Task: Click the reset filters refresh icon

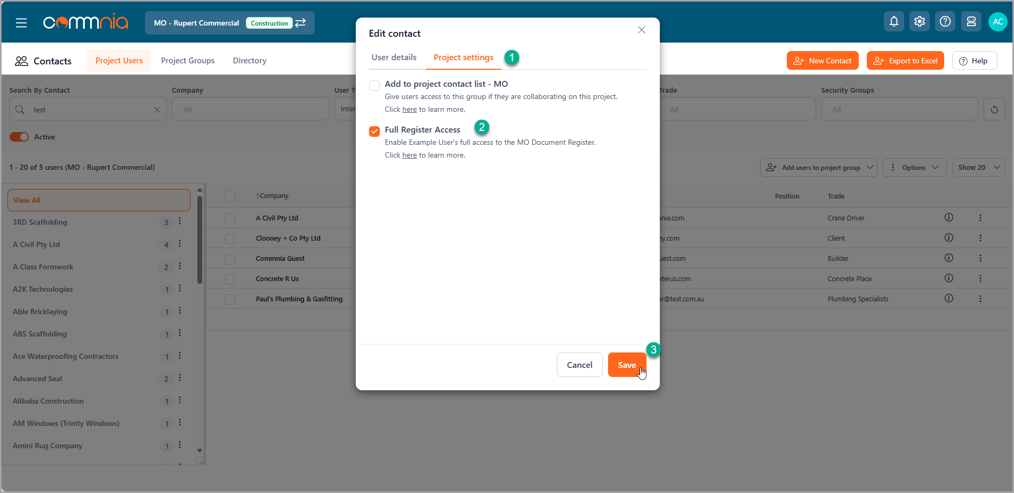Action: (x=994, y=110)
